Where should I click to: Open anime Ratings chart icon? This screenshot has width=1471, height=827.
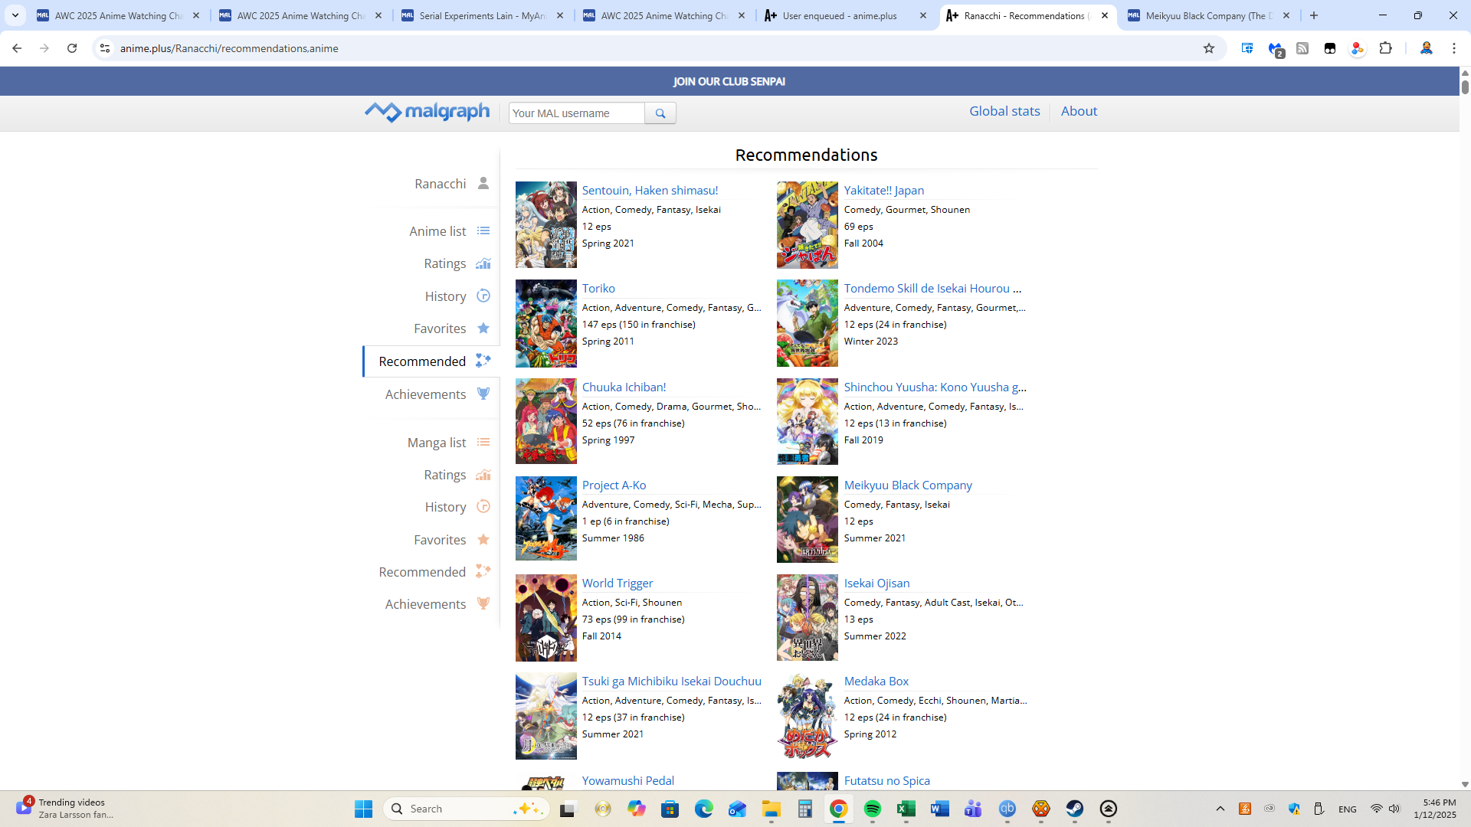coord(483,263)
